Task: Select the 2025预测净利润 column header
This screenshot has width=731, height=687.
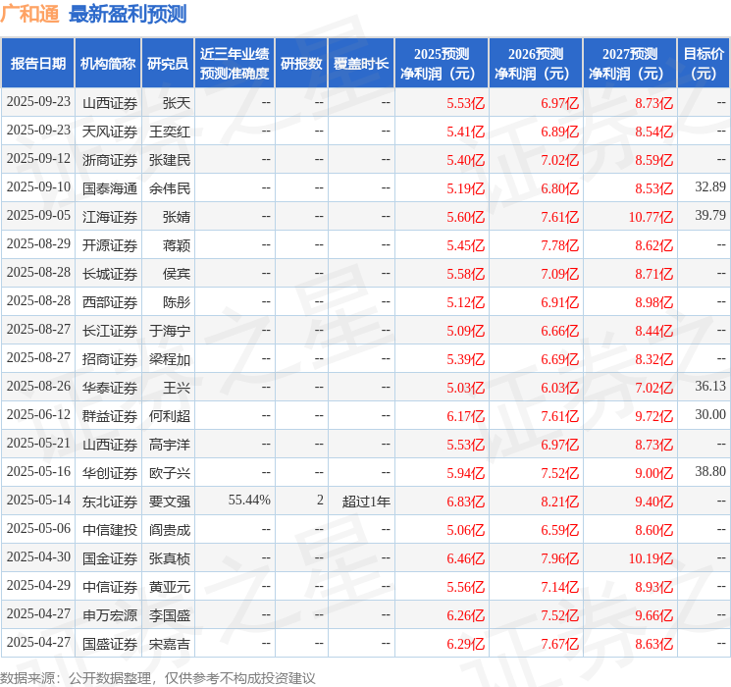Action: coord(442,63)
